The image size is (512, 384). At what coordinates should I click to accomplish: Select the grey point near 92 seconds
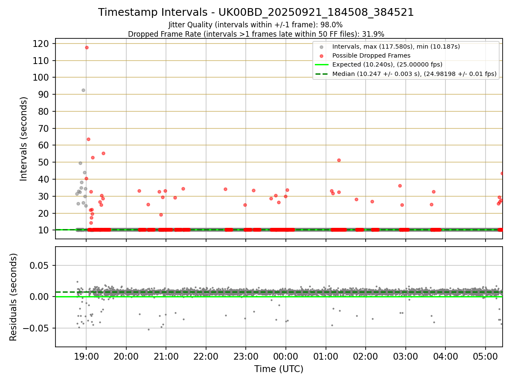pos(83,90)
